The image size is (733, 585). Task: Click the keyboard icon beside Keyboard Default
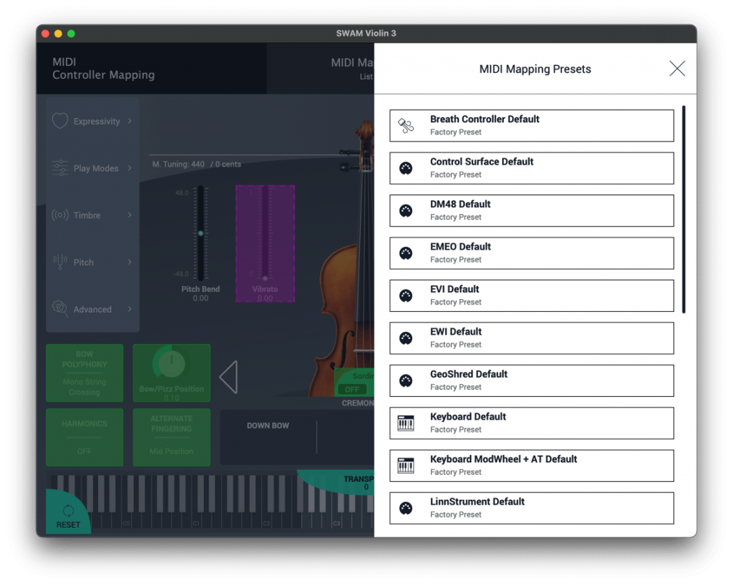point(406,423)
